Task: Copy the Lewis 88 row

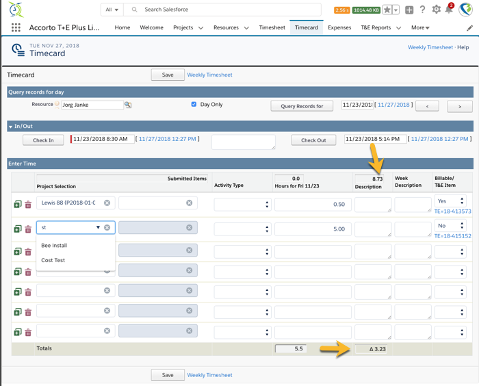Action: (x=18, y=204)
